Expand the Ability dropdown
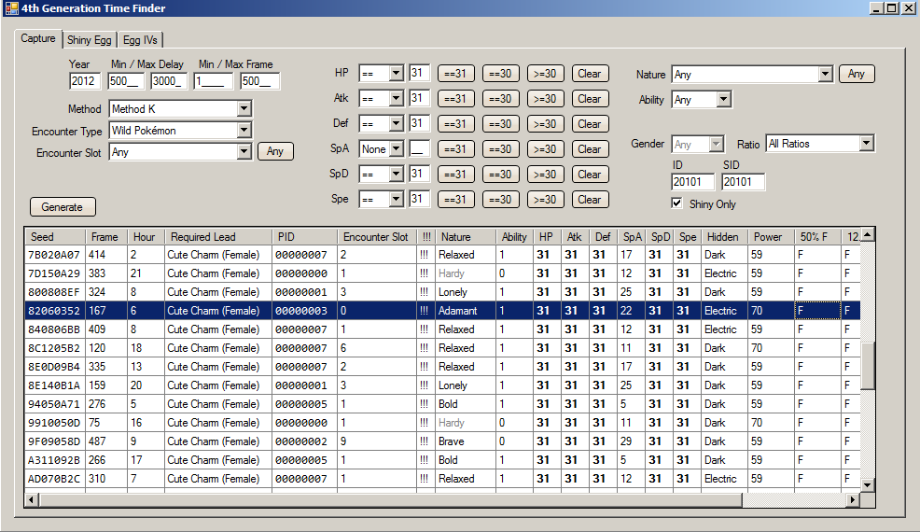The image size is (920, 532). click(x=724, y=99)
